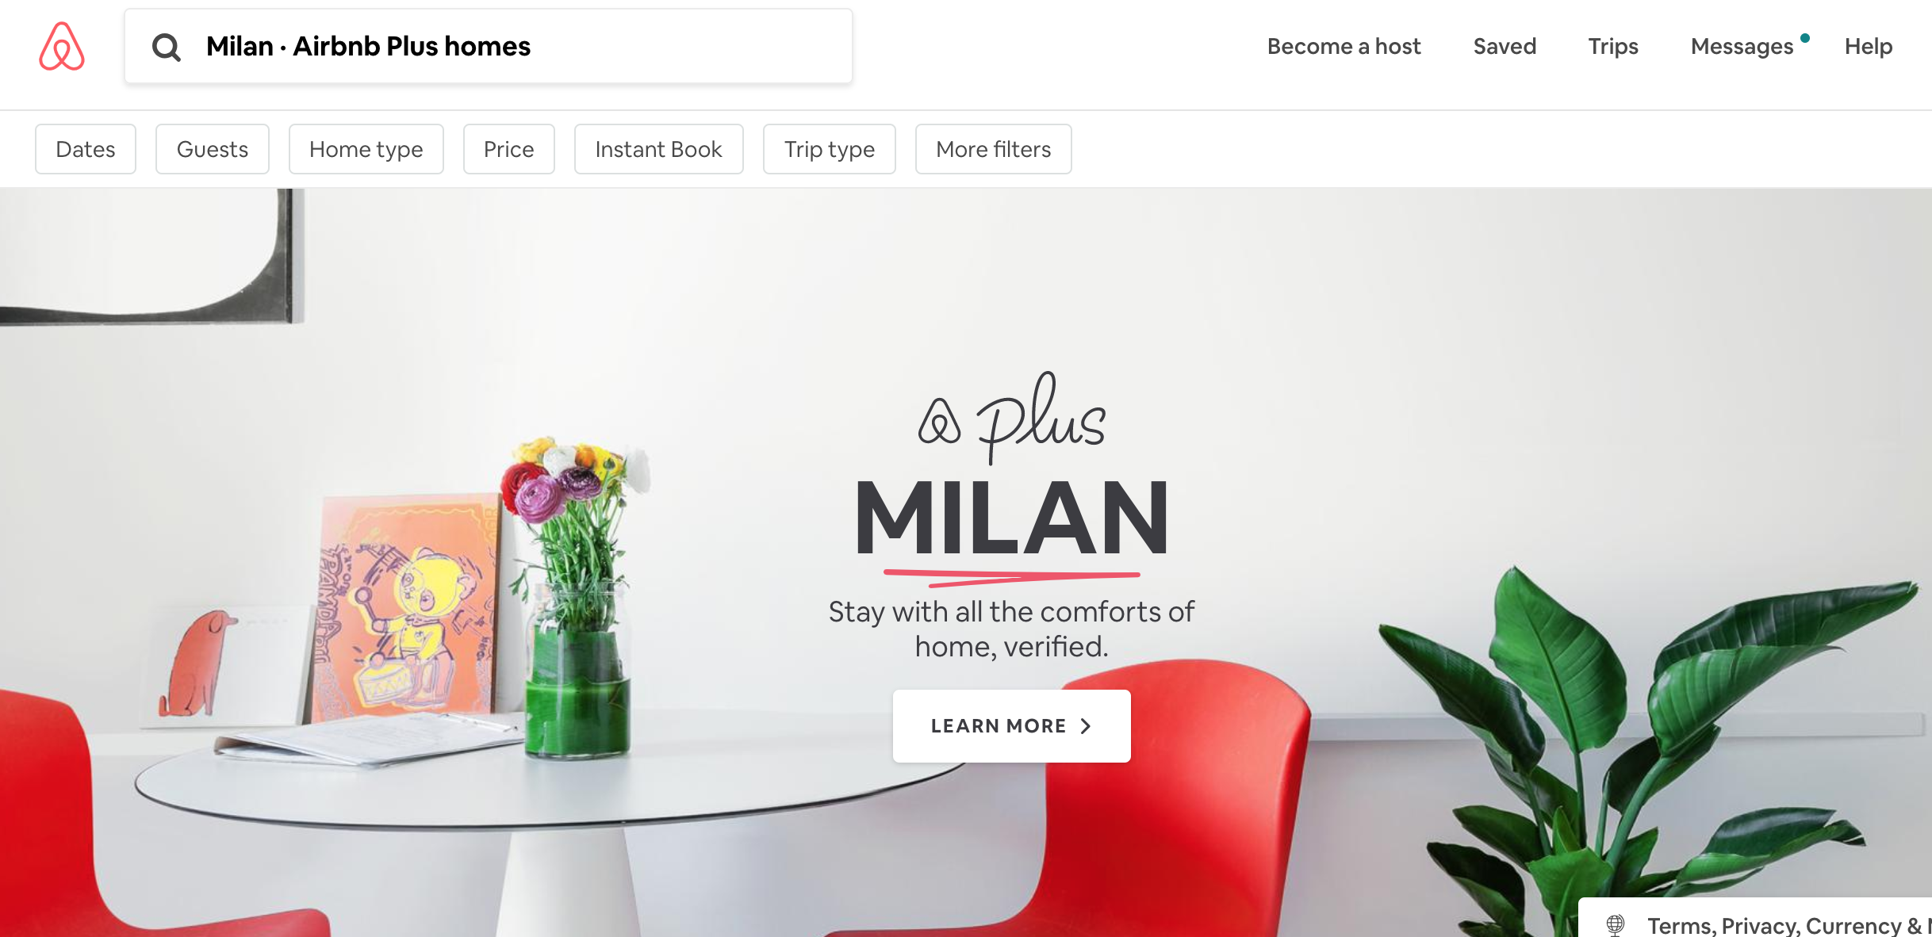Expand the Home type filter
The image size is (1932, 937).
coord(366,149)
